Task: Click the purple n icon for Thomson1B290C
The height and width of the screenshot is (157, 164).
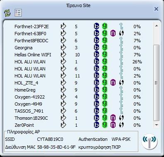Action: click(113, 118)
